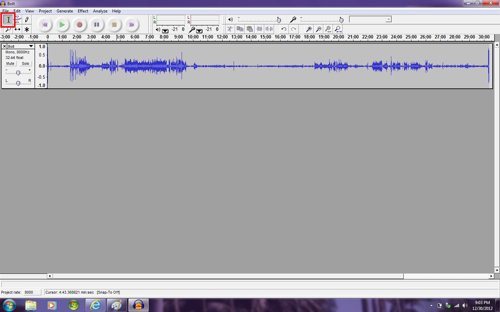500x312 pixels.
Task: Select the Zoom tool in the tools palette
Action: click(8, 29)
